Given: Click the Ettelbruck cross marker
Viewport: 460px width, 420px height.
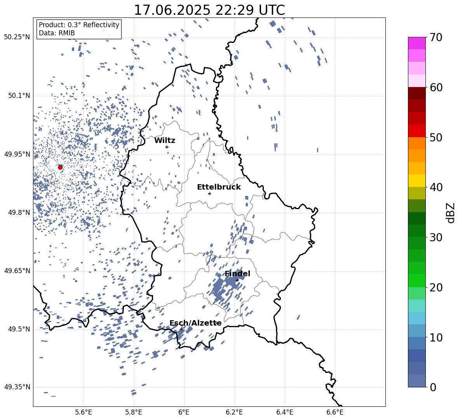Looking at the screenshot, I should (209, 193).
